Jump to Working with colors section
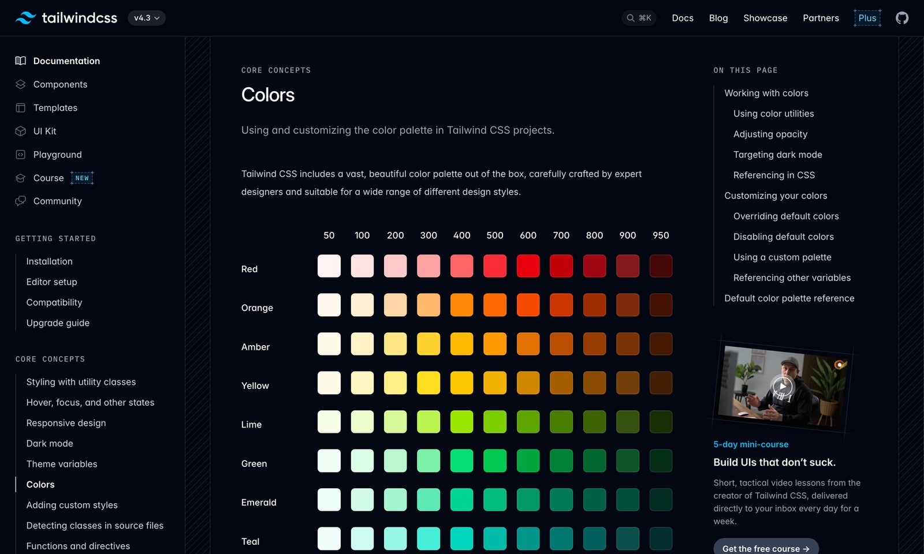This screenshot has height=554, width=924. [x=766, y=93]
